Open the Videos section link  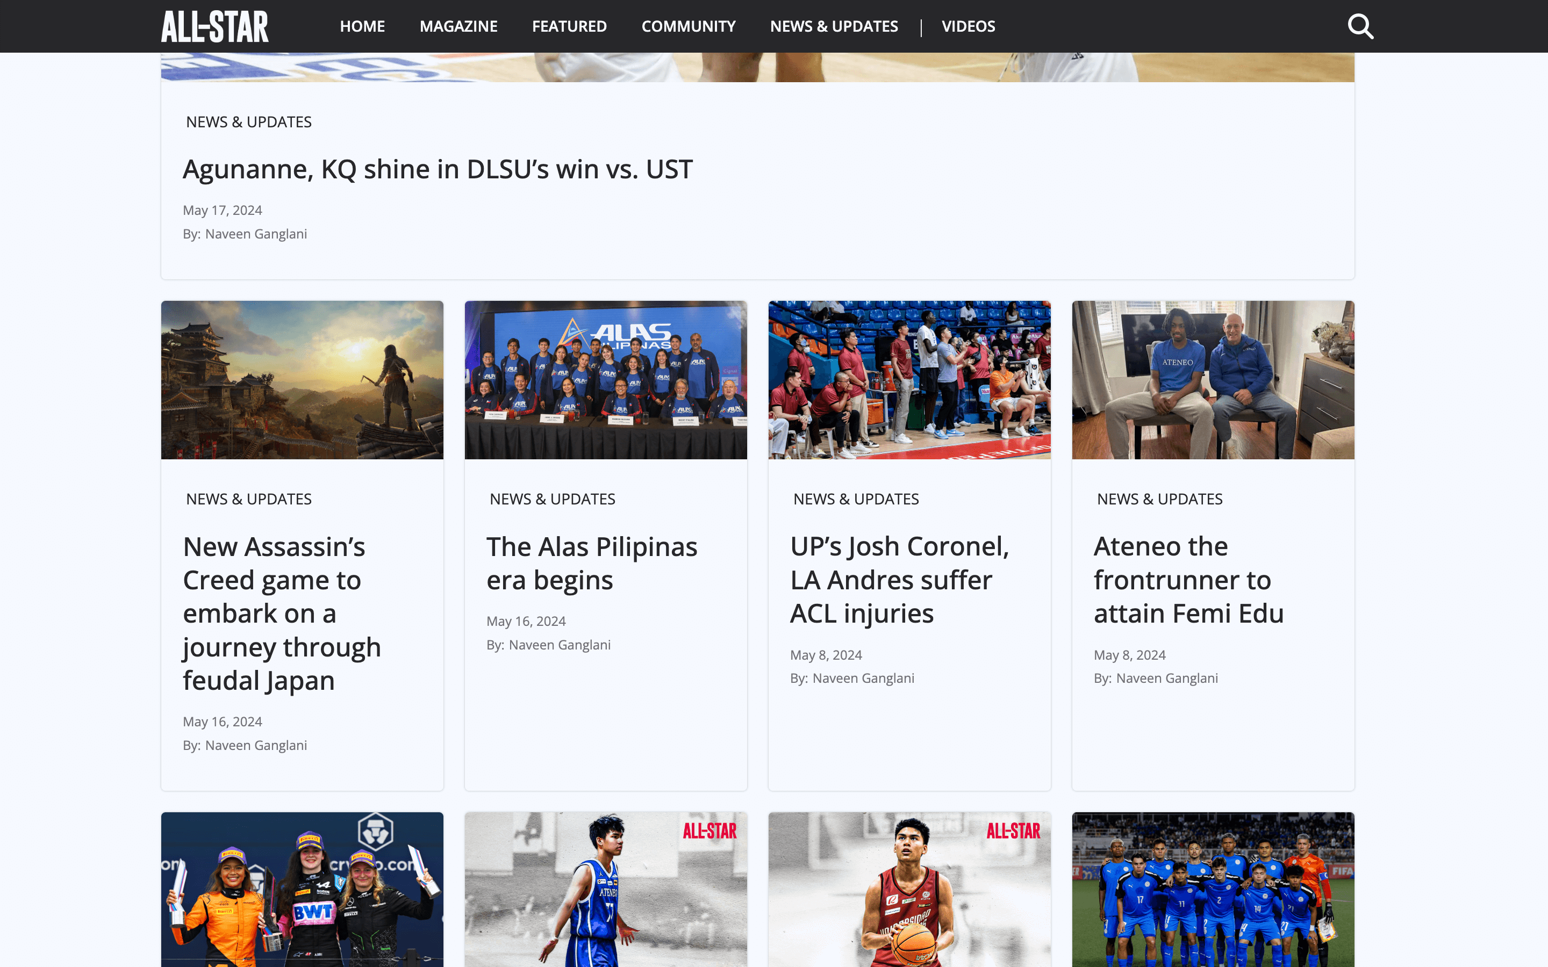coord(969,26)
